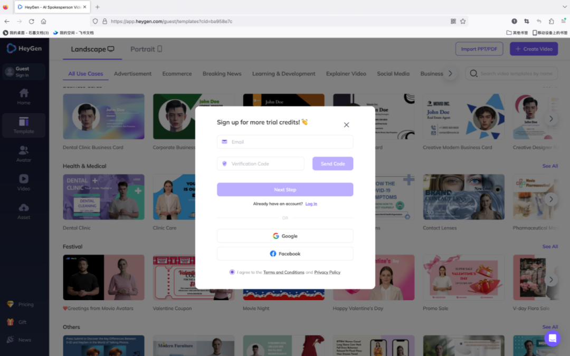Click the screenshot crop toolbar icon

click(526, 22)
